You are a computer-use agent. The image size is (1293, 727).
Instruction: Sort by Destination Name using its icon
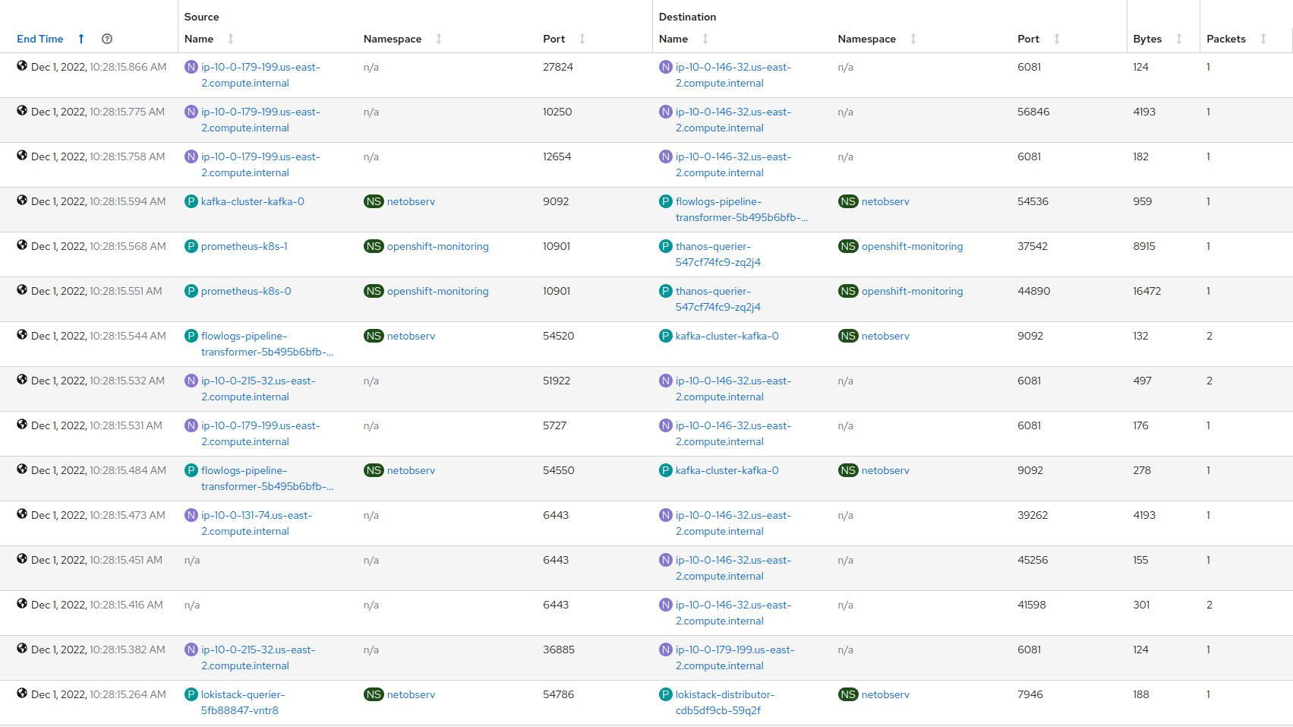tap(705, 39)
